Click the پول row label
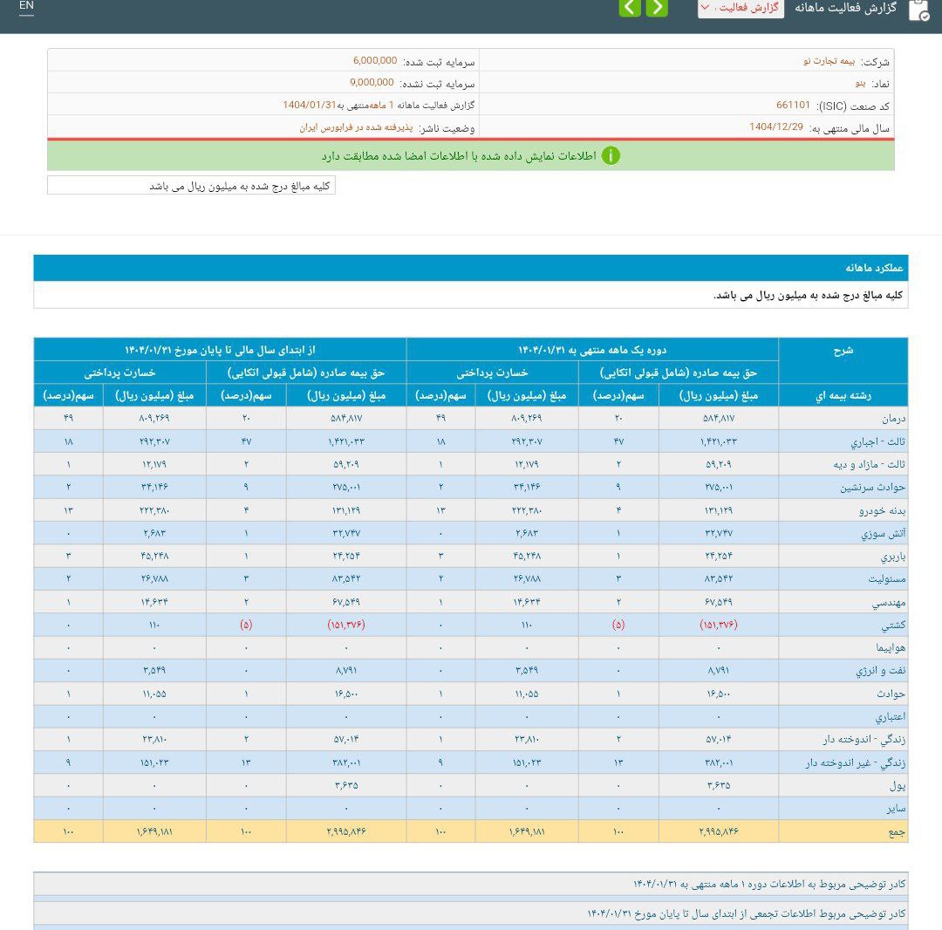Viewport: 942px width, 930px height. point(898,785)
